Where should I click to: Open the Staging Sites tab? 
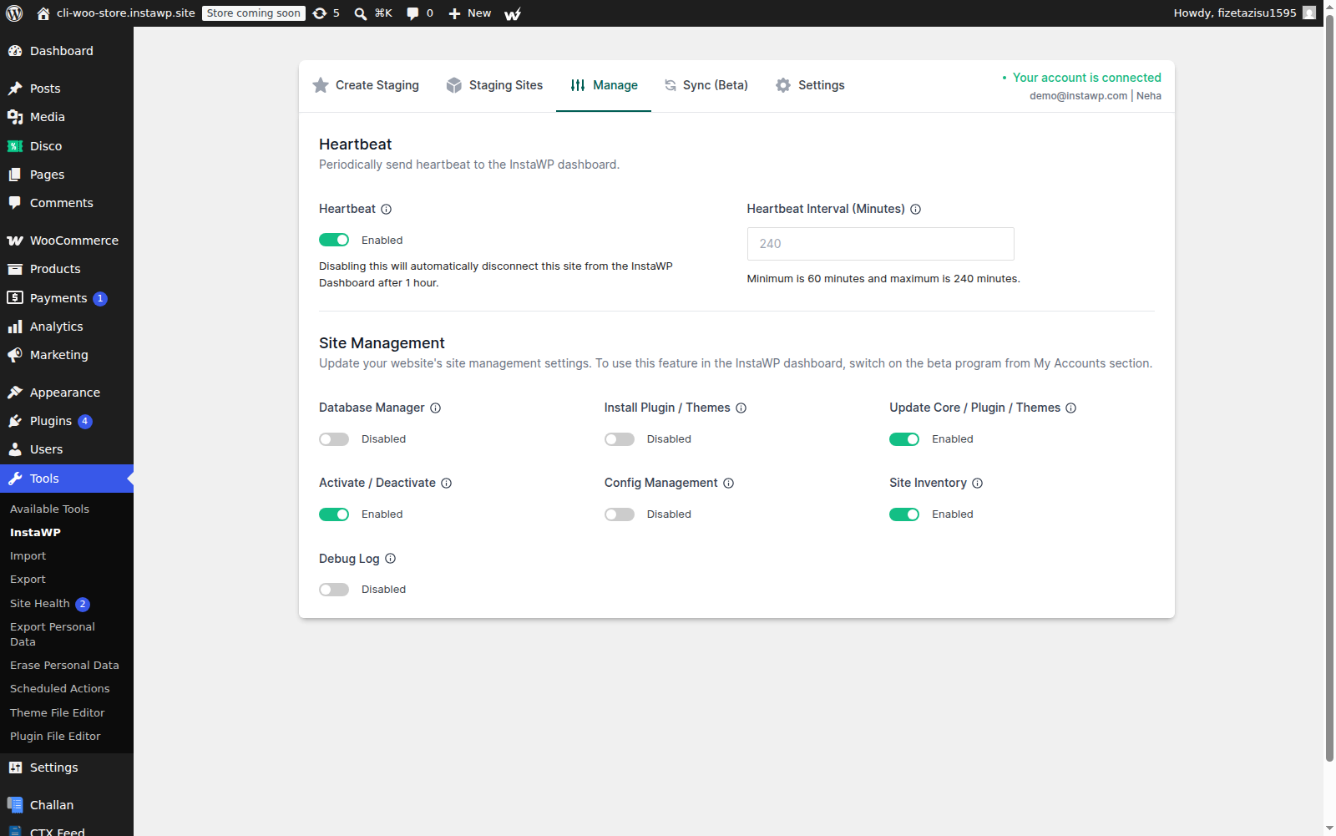pyautogui.click(x=494, y=85)
